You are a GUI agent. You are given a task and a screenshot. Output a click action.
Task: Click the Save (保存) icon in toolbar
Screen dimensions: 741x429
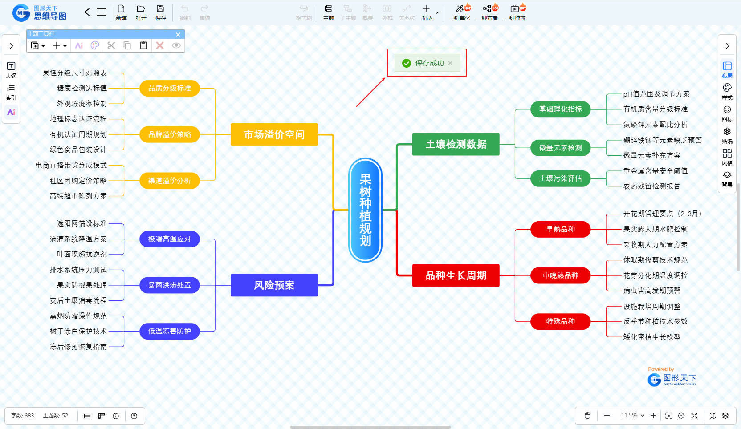click(160, 12)
